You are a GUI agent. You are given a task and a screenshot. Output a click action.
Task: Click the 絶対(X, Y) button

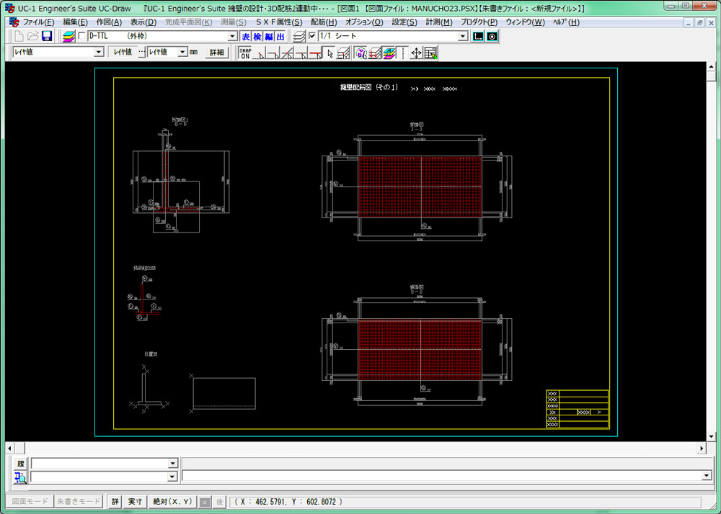[172, 502]
